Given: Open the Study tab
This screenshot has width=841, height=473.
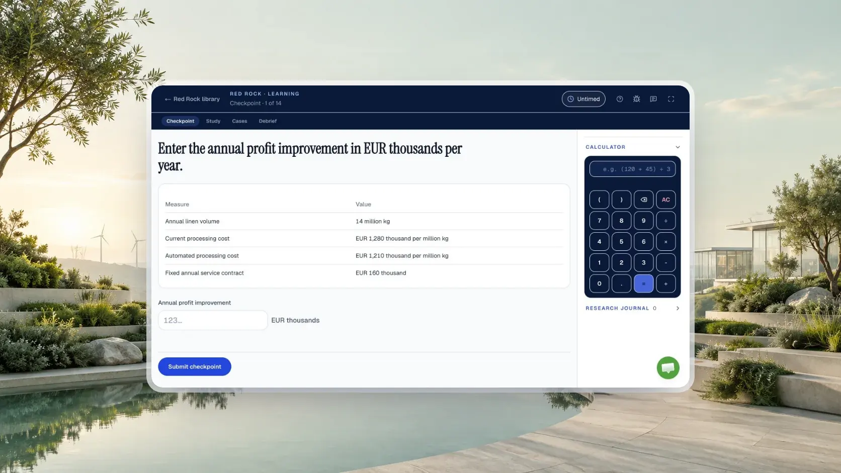Looking at the screenshot, I should click(213, 121).
